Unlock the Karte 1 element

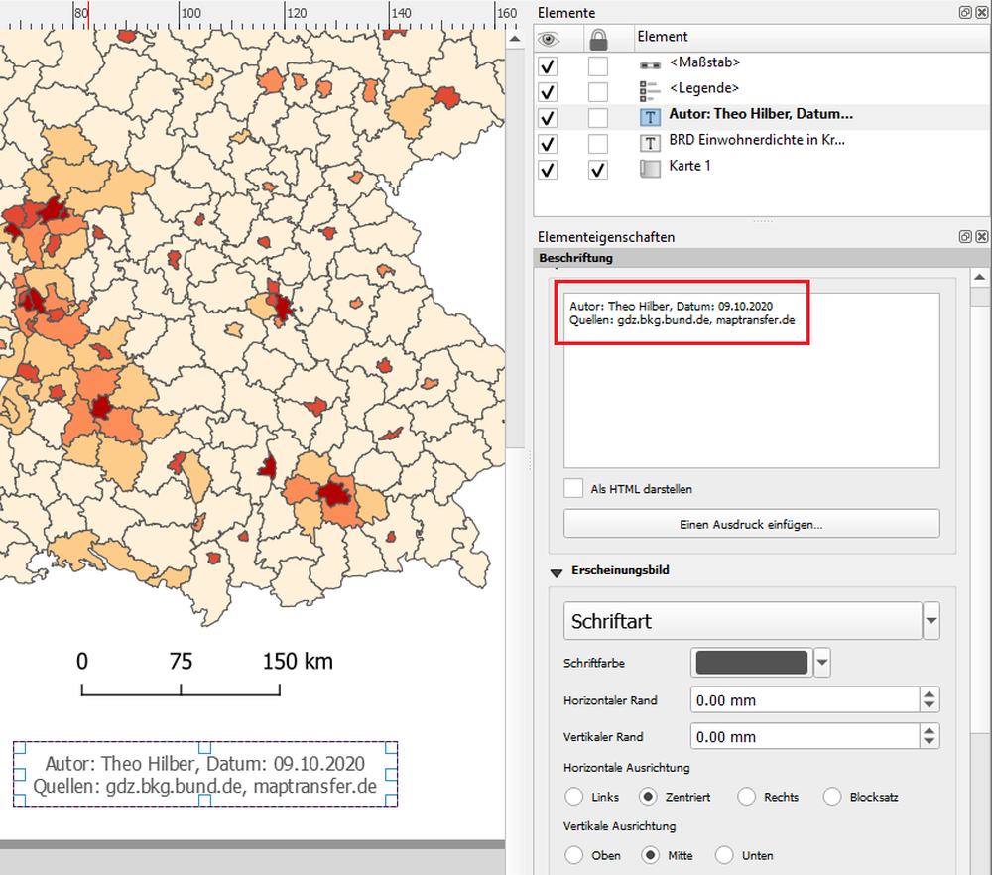(x=597, y=169)
